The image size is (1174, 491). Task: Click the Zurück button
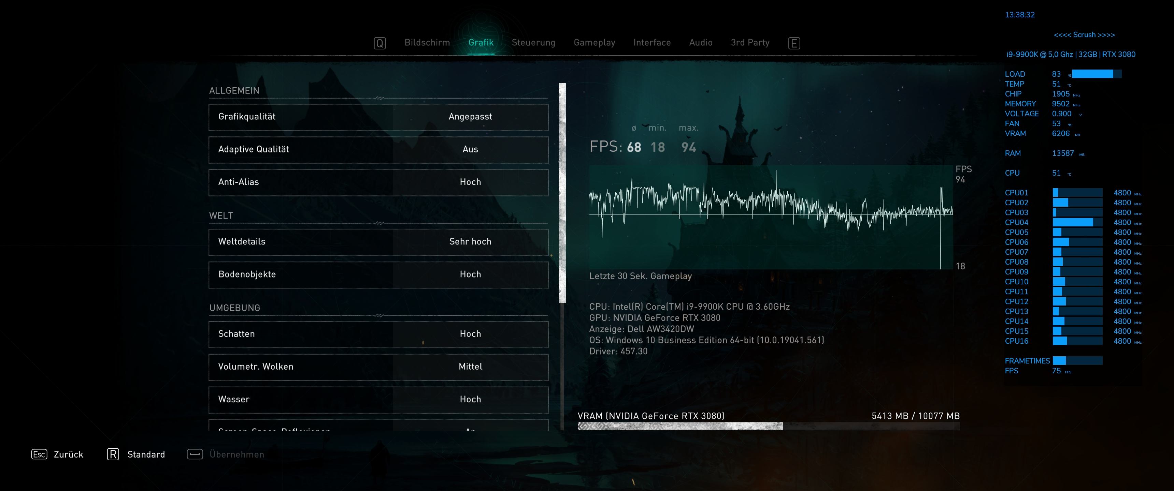tap(68, 454)
